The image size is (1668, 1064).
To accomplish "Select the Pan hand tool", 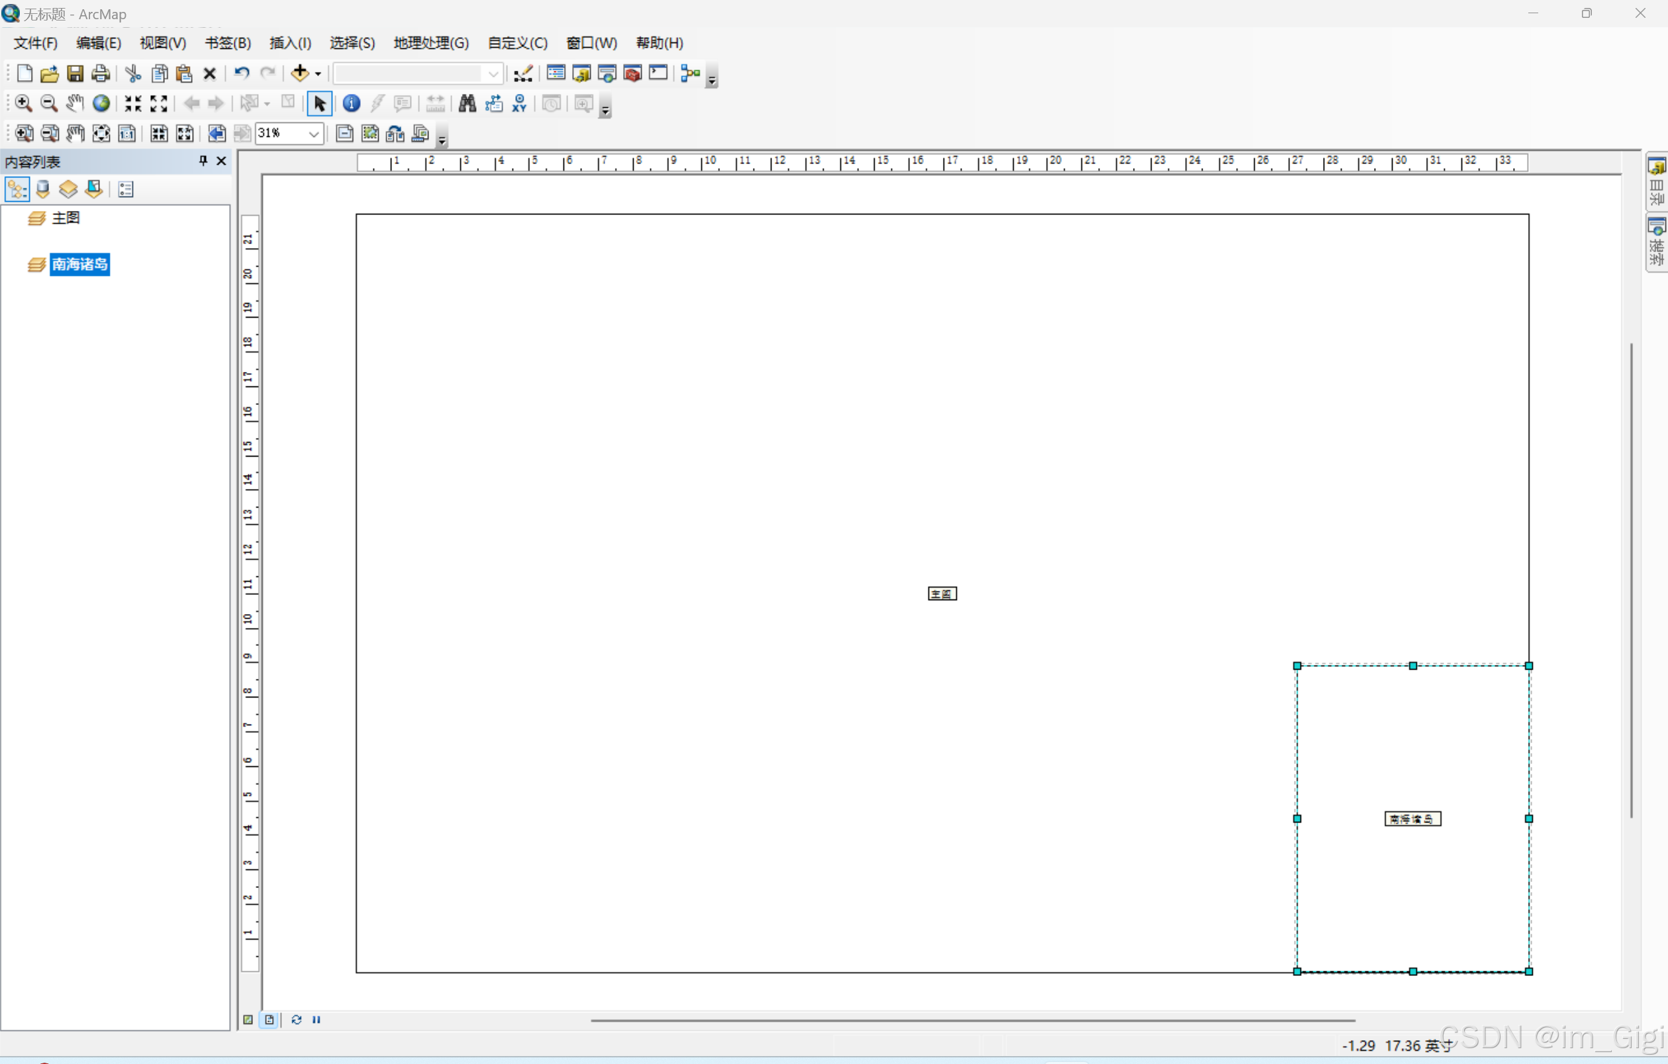I will pos(75,103).
